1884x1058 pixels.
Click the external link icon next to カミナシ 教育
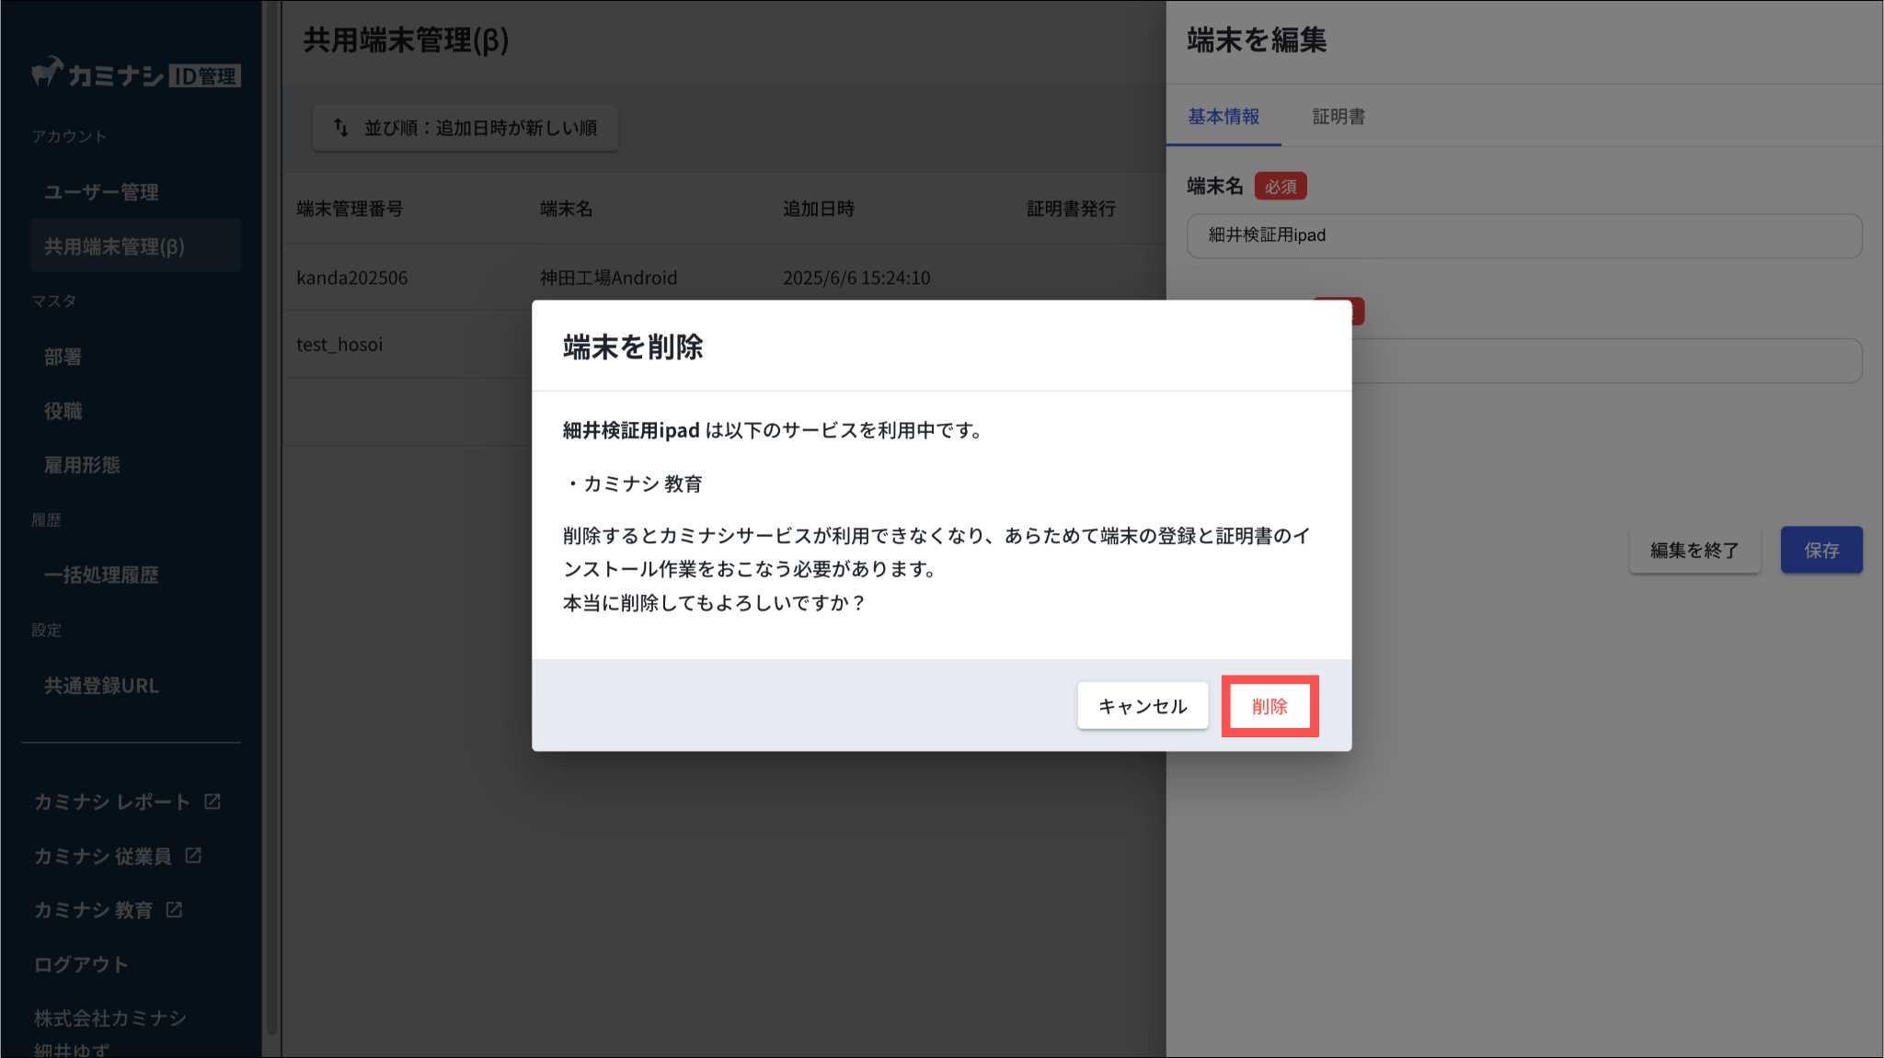(x=174, y=910)
